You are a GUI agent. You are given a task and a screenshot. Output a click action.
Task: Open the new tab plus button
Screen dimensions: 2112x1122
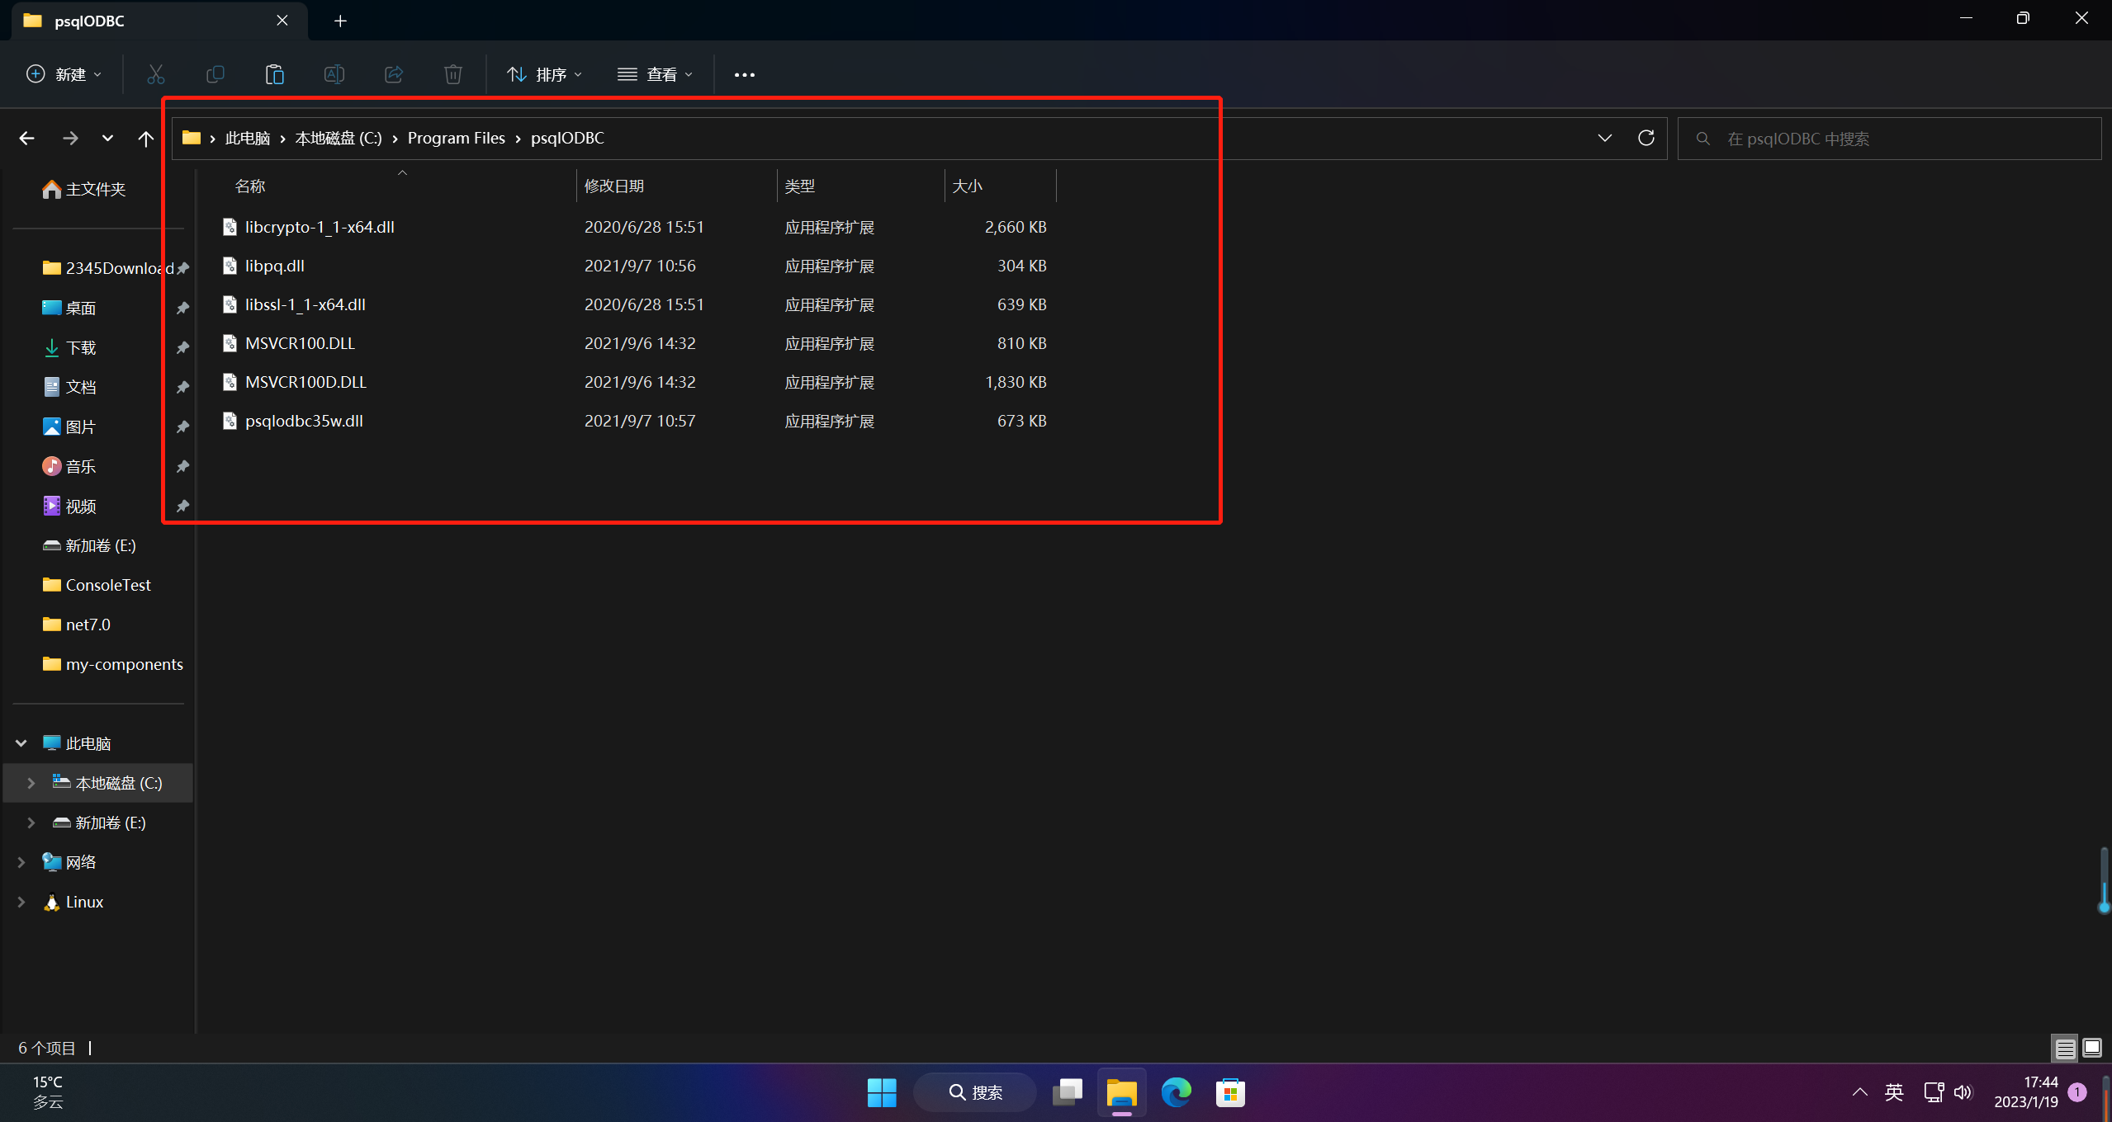[x=340, y=21]
